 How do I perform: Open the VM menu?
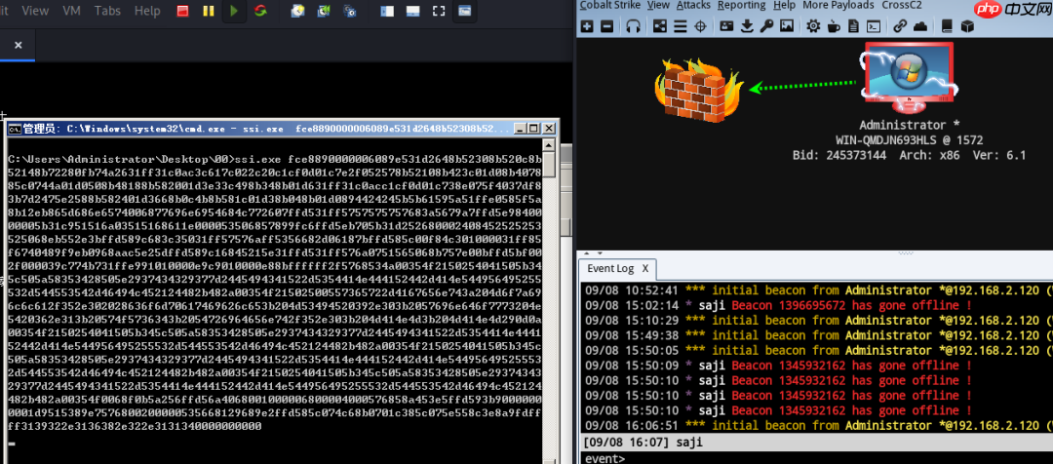tap(71, 11)
